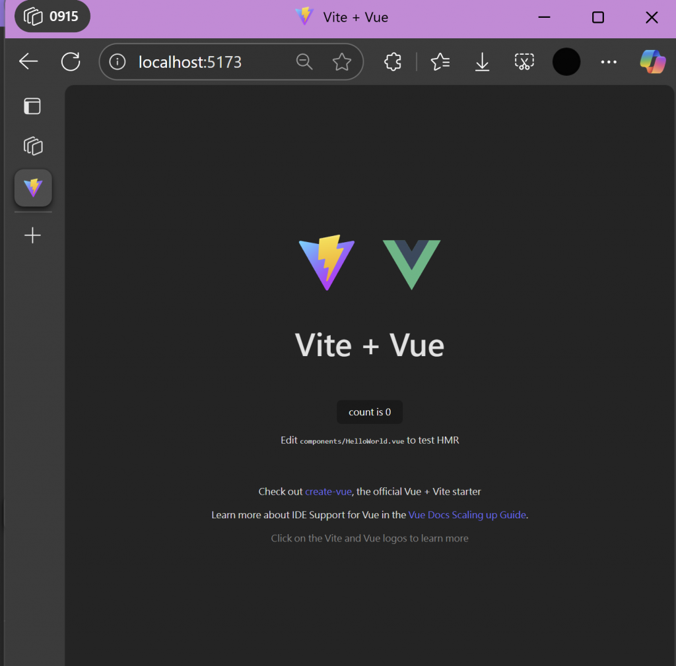Open the zoom out magnifier in address bar
The image size is (676, 666).
304,61
